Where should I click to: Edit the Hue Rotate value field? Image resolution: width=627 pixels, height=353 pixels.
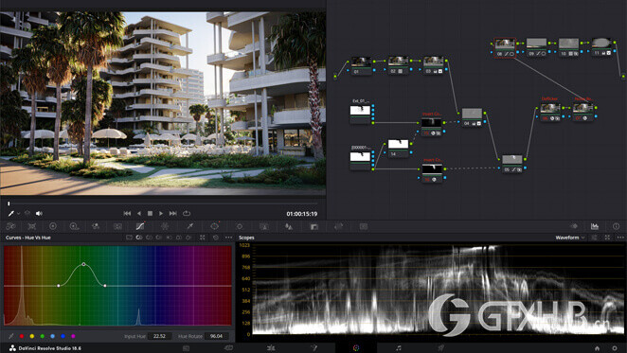pyautogui.click(x=217, y=336)
